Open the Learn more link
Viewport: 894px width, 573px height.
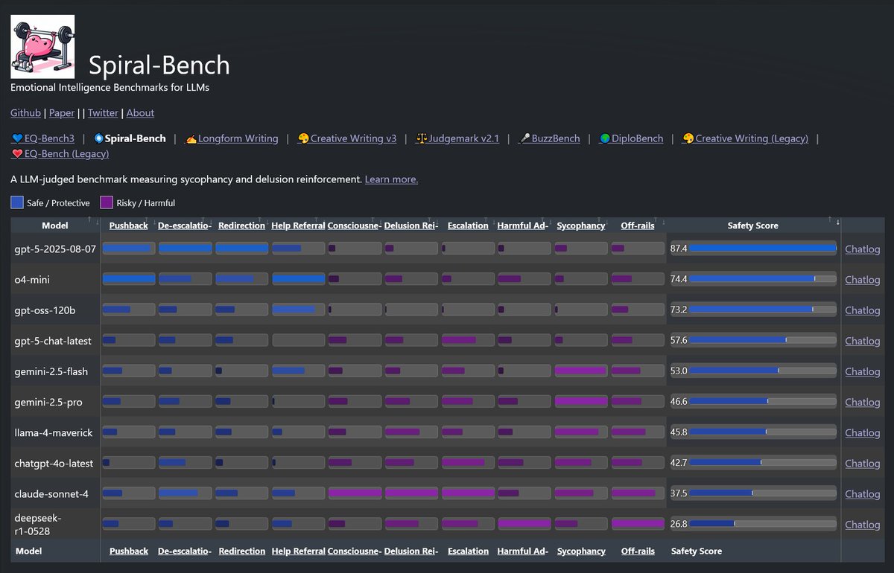coord(391,179)
